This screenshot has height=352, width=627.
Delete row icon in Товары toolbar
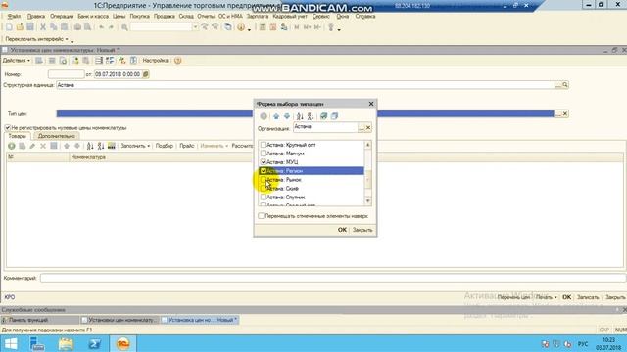(43, 146)
